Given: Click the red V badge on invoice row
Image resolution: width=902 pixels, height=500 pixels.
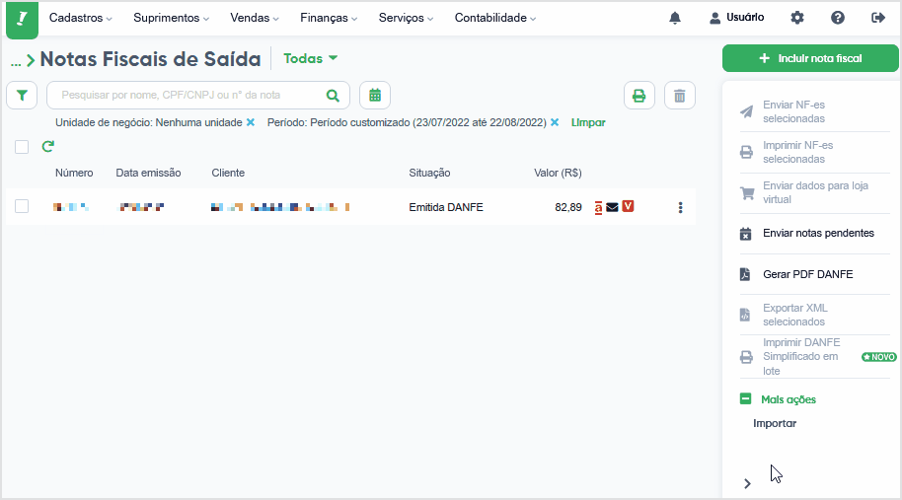Looking at the screenshot, I should [628, 206].
